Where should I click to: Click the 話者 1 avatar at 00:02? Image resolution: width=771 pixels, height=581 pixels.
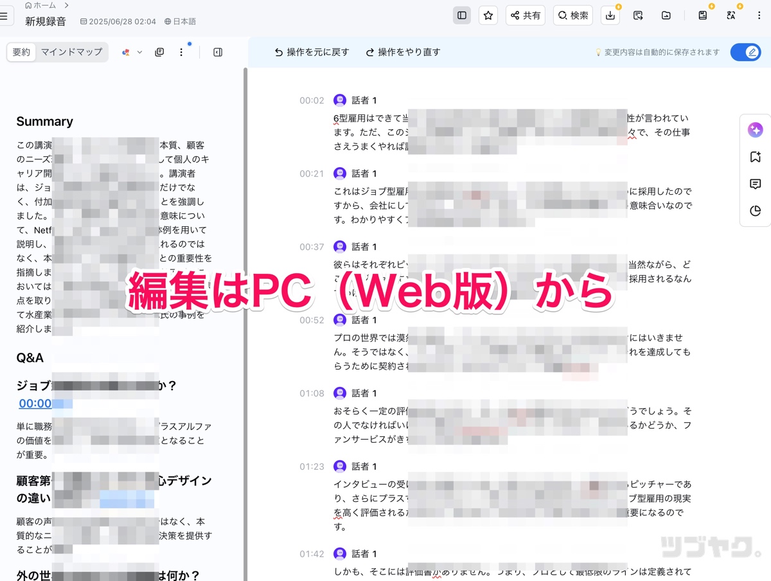pos(340,100)
